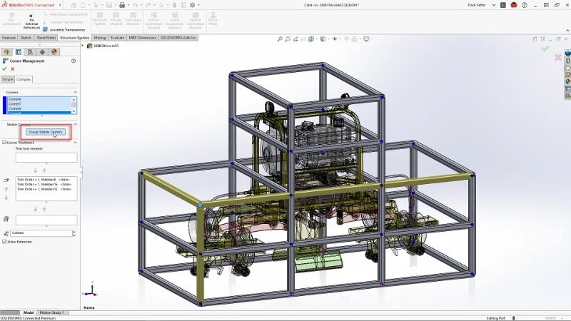Switch to the Sheet Metal tab

[x=46, y=37]
